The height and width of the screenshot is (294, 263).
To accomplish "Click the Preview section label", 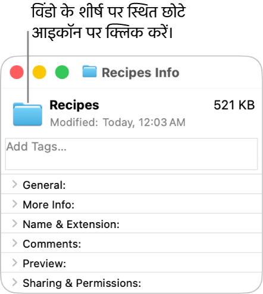I will tap(45, 264).
